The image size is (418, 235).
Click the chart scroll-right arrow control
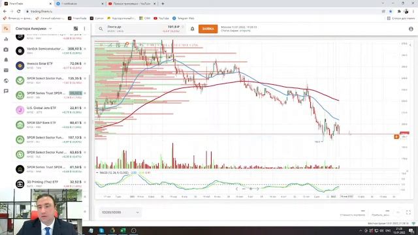[257, 189]
